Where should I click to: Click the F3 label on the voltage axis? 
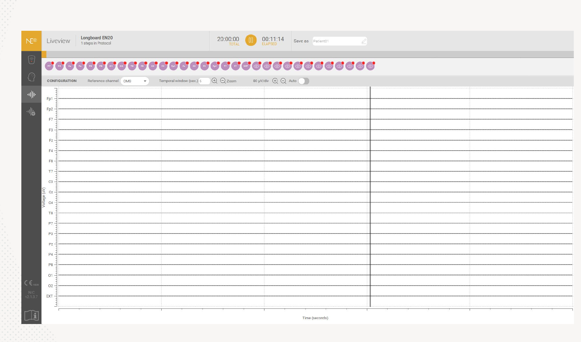[51, 130]
